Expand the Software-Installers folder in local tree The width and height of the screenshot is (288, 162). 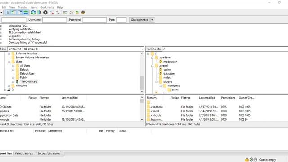[9, 54]
